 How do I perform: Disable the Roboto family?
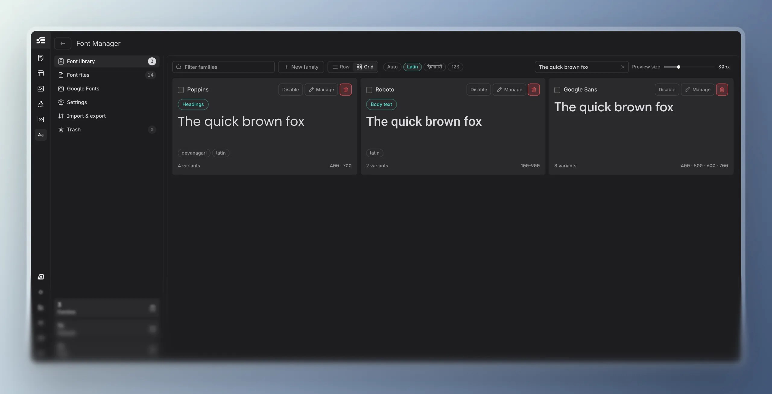click(479, 90)
